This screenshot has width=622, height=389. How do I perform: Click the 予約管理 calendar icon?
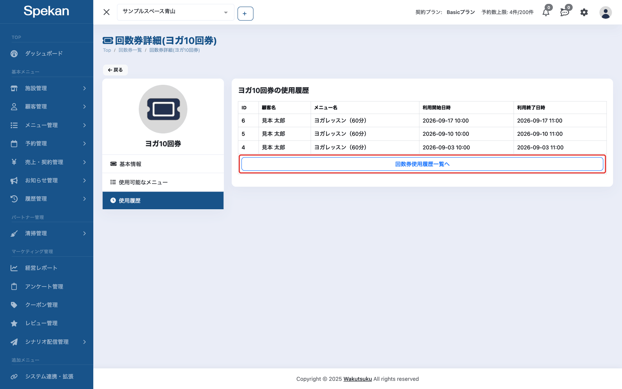[14, 144]
